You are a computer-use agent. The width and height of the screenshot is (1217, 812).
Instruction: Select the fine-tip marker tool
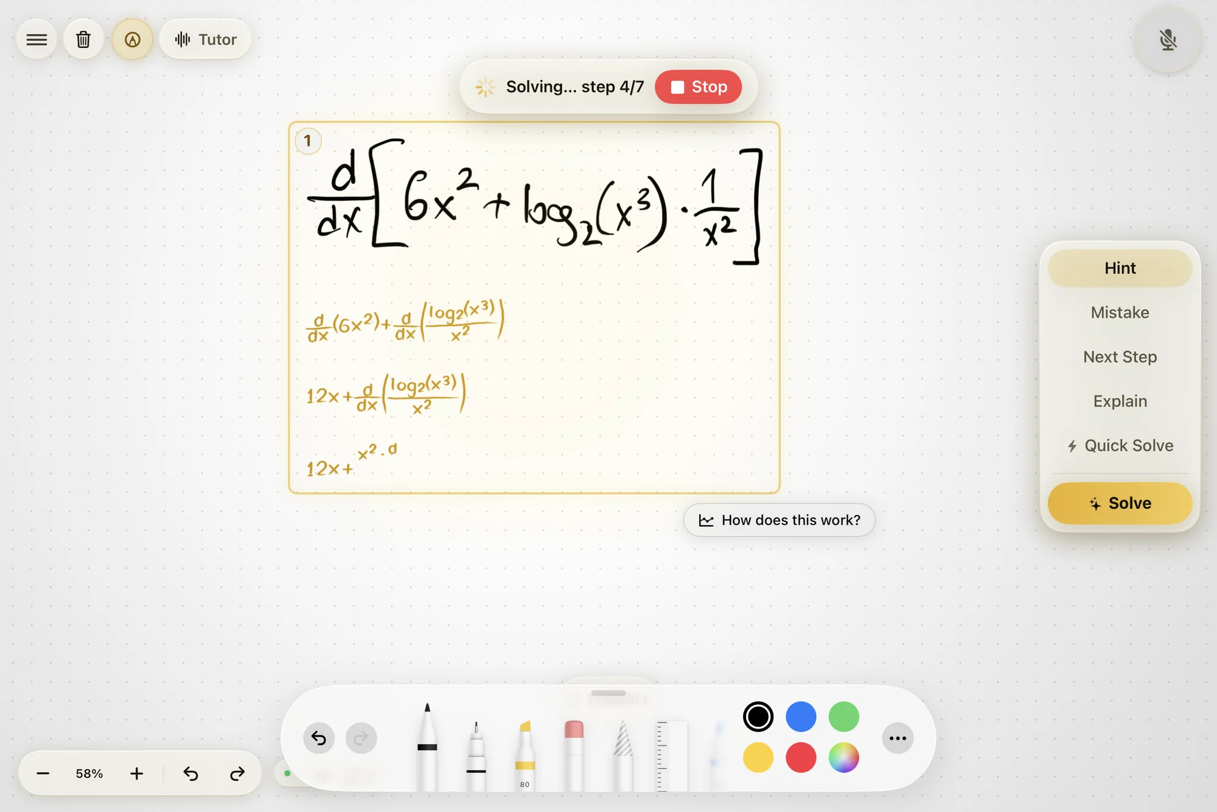476,756
